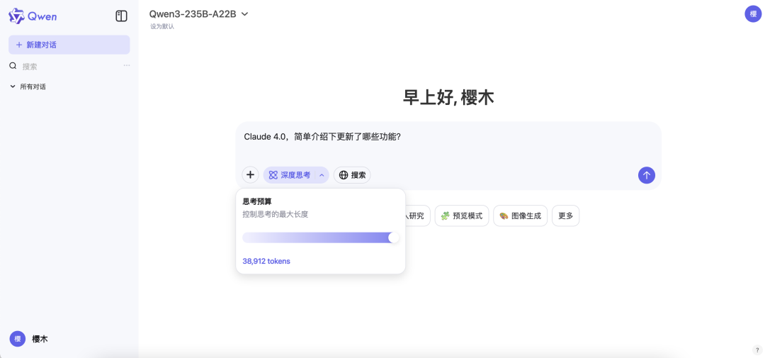Screen dimensions: 765x358
Task: Toggle the sidebar panel icon
Action: coord(121,16)
